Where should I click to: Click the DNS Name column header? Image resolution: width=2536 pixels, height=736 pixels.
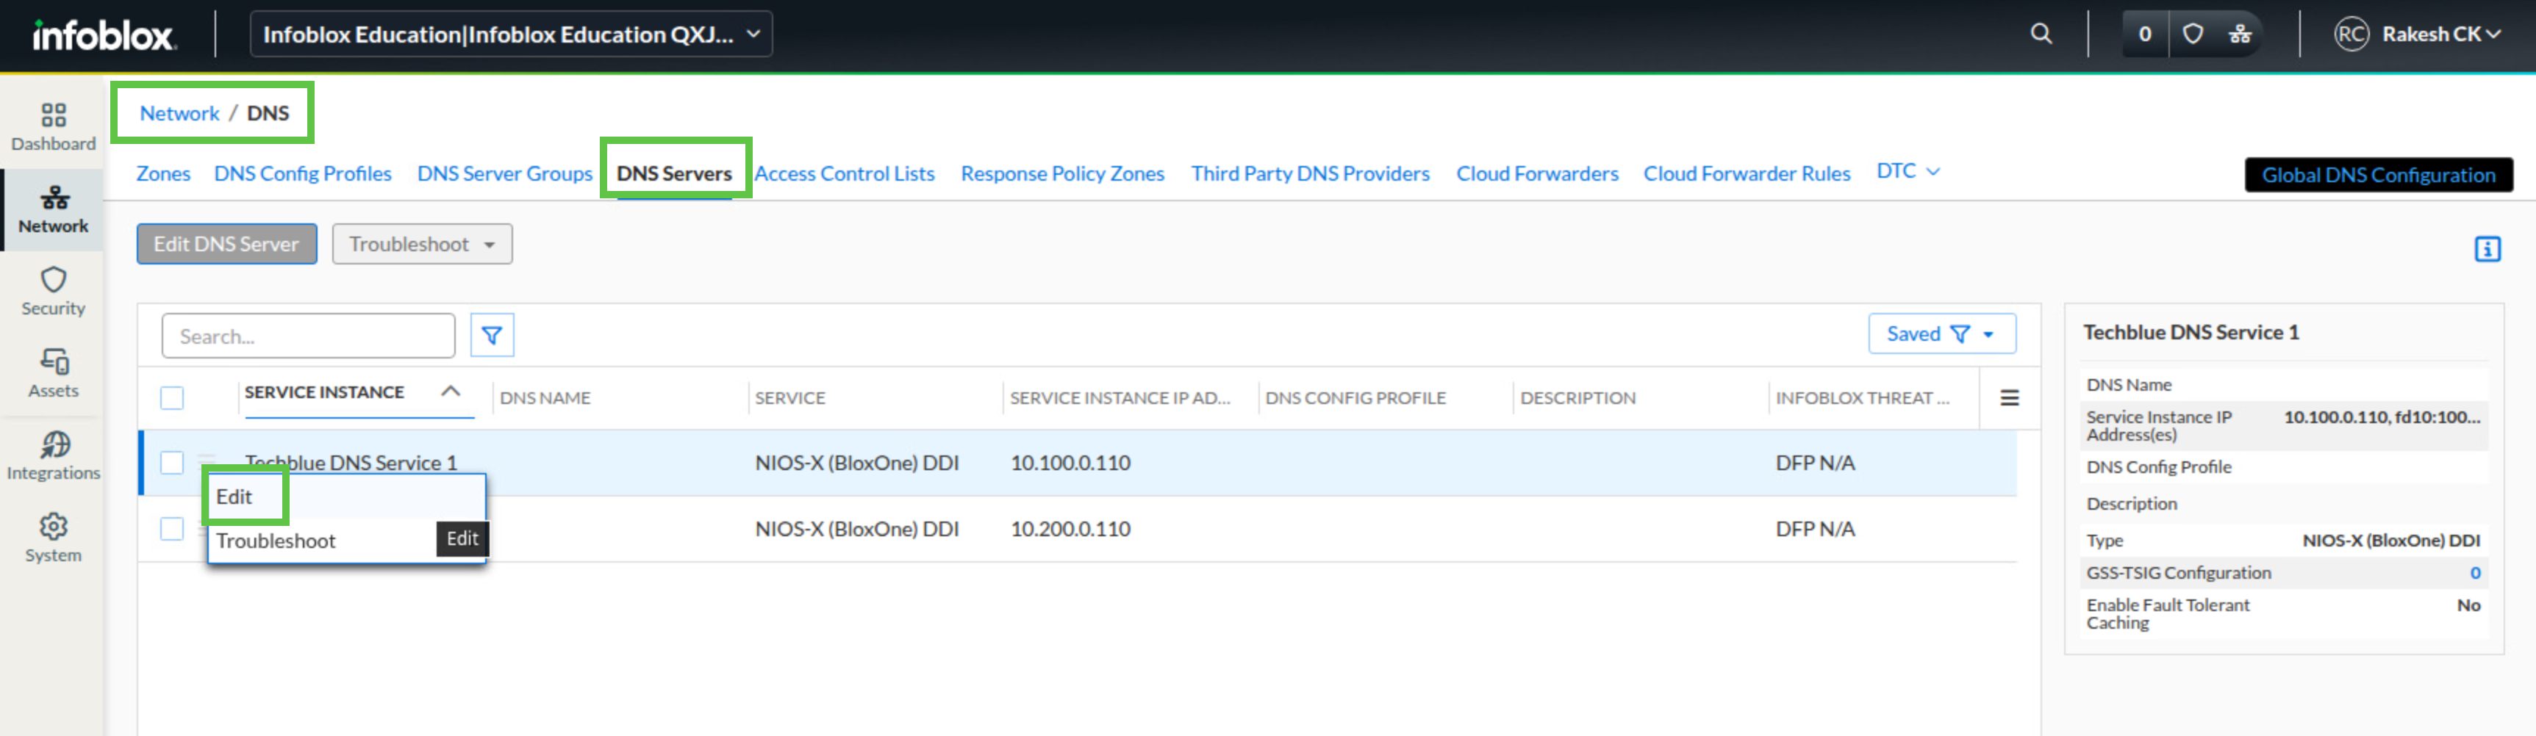click(545, 397)
